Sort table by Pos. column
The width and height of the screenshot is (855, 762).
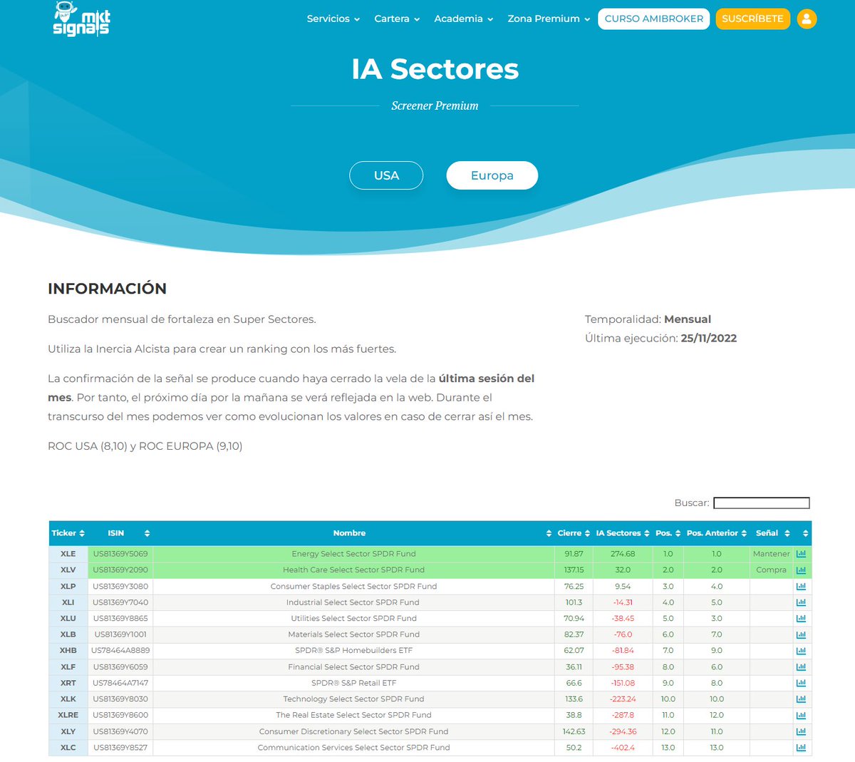[x=668, y=533]
